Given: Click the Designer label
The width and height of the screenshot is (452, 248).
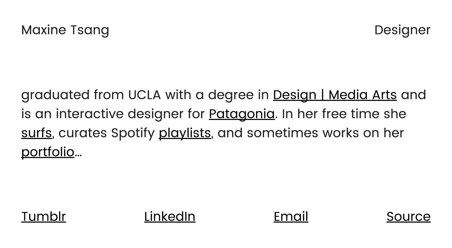Looking at the screenshot, I should pos(402,30).
